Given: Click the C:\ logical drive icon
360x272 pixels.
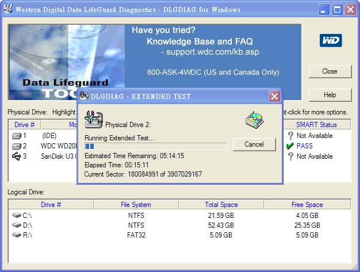Looking at the screenshot, I should pos(17,215).
